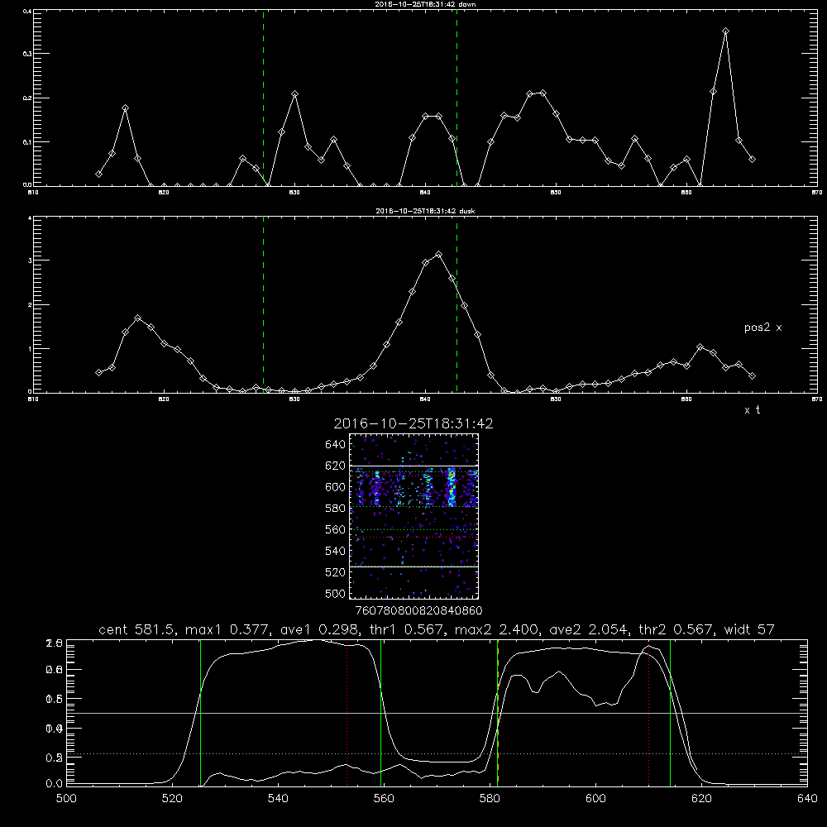The image size is (827, 827).
Task: Click the red dotted line near 610 in bottom plot
Action: click(648, 715)
